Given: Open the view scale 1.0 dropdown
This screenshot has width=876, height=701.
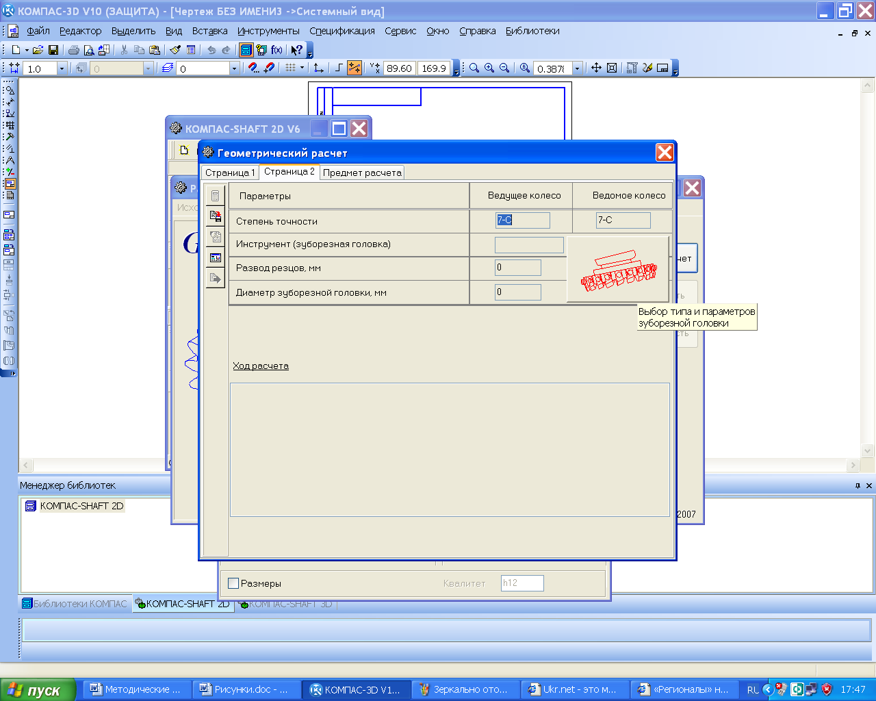Looking at the screenshot, I should point(62,68).
